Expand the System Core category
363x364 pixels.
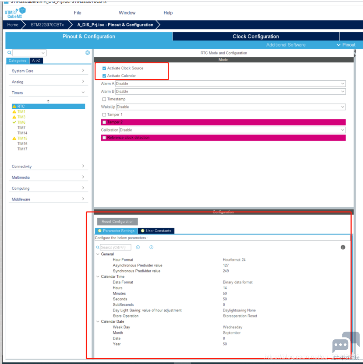48,71
